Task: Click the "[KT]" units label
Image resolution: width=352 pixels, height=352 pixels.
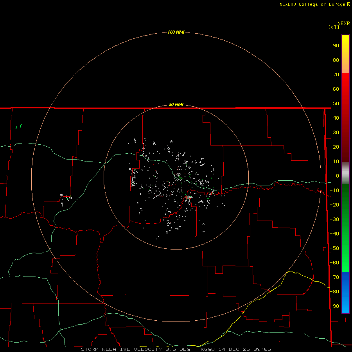Action: pyautogui.click(x=334, y=27)
